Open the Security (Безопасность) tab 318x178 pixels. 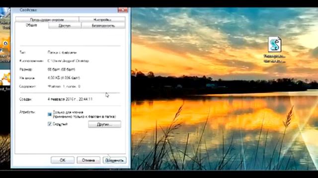click(103, 26)
